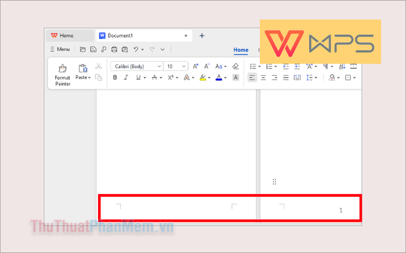Open the borders dropdown arrow
The width and height of the screenshot is (406, 253).
(354, 78)
